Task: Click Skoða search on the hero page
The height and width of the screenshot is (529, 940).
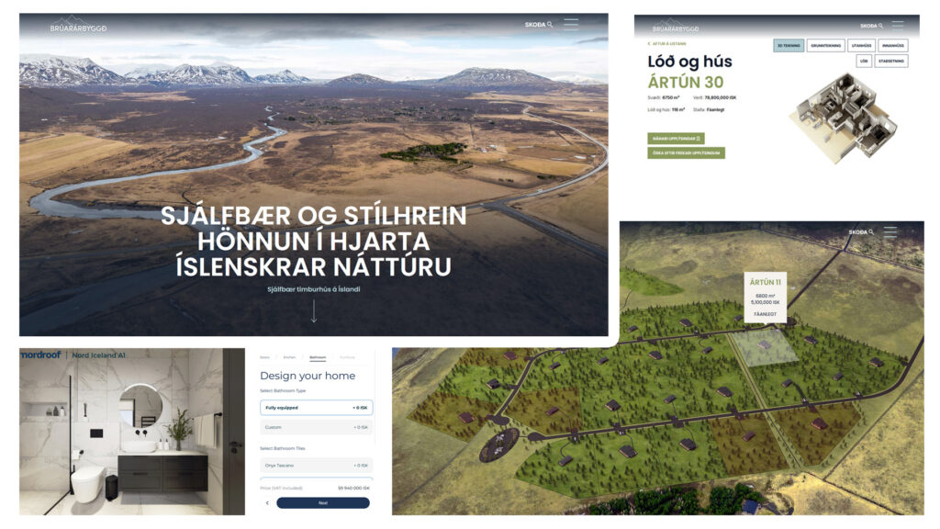Action: click(539, 25)
